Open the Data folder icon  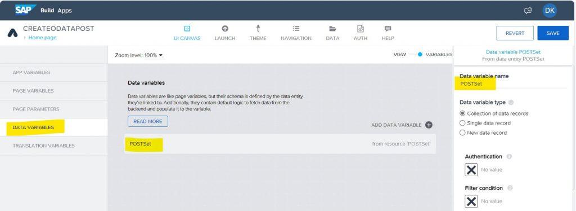[332, 29]
